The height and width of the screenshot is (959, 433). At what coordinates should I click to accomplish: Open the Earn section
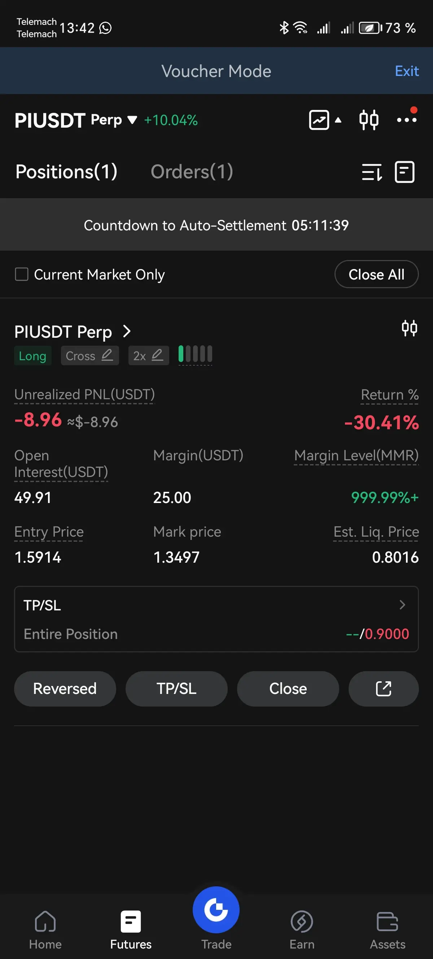tap(302, 930)
